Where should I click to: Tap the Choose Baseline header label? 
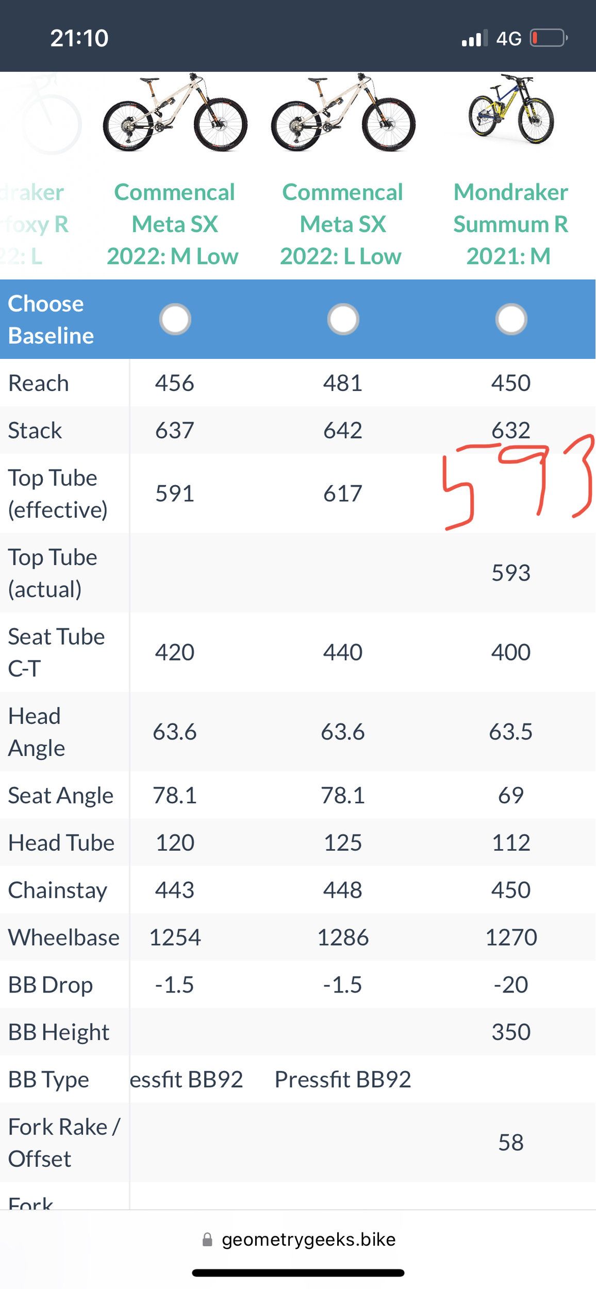51,320
